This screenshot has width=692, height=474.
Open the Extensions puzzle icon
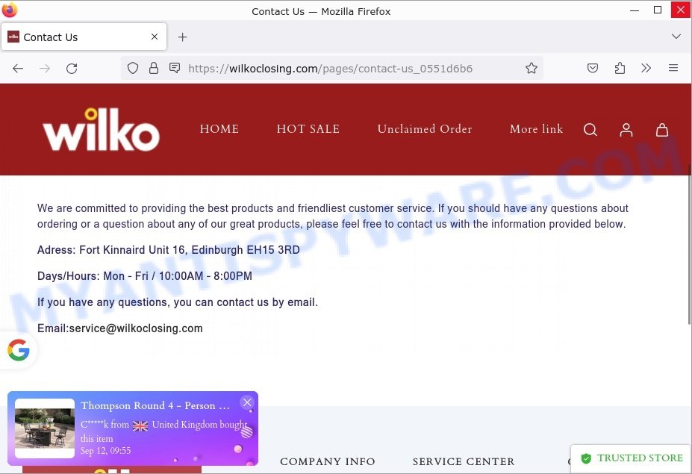pos(620,68)
